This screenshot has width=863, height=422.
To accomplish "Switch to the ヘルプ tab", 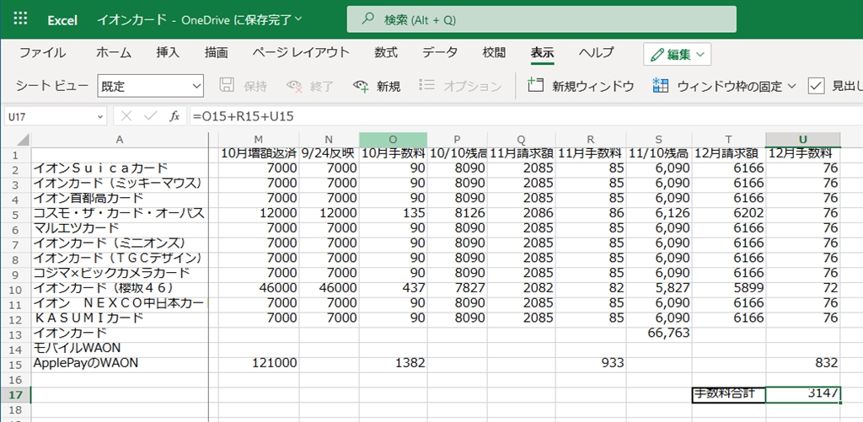I will click(596, 53).
